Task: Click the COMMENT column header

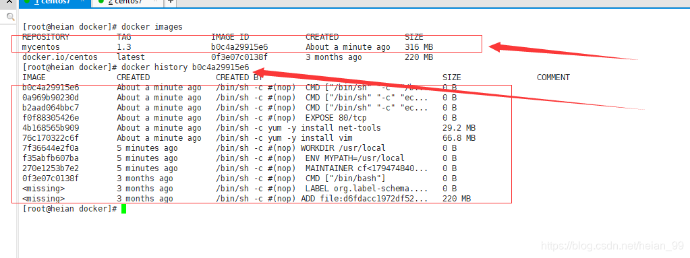Action: click(x=553, y=77)
